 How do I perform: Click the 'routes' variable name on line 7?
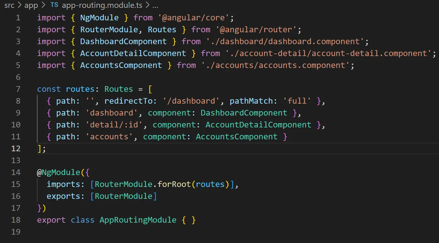80,89
